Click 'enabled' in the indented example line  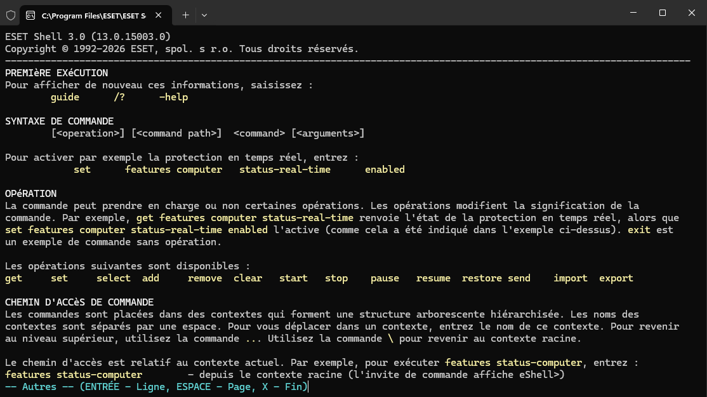point(385,169)
